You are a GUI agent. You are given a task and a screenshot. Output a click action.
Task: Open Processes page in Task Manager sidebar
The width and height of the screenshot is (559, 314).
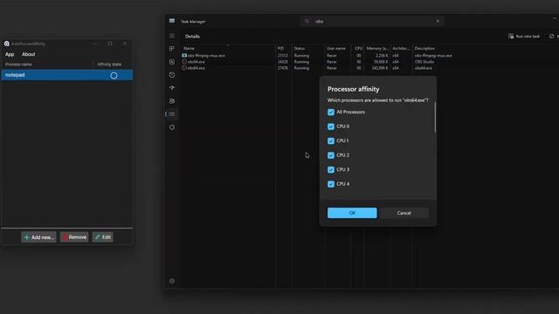[x=172, y=49]
